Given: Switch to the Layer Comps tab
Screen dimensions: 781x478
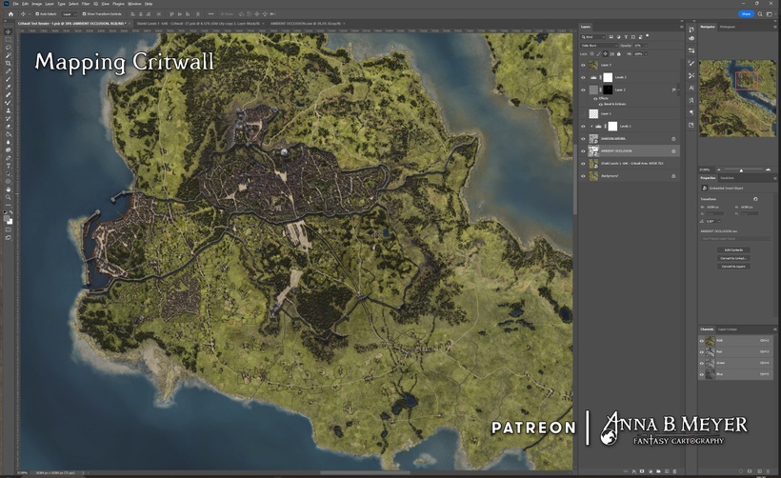Looking at the screenshot, I should point(728,329).
